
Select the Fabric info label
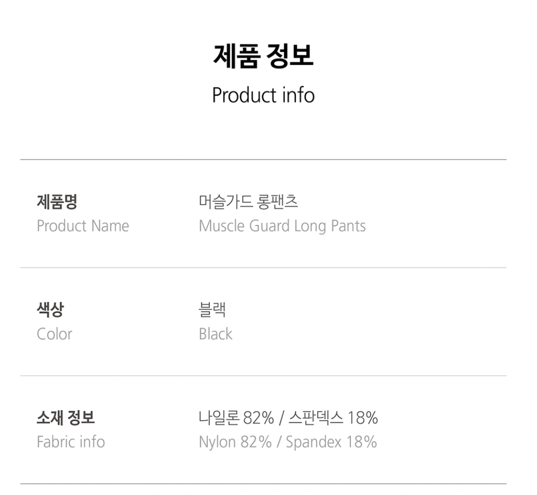(70, 442)
